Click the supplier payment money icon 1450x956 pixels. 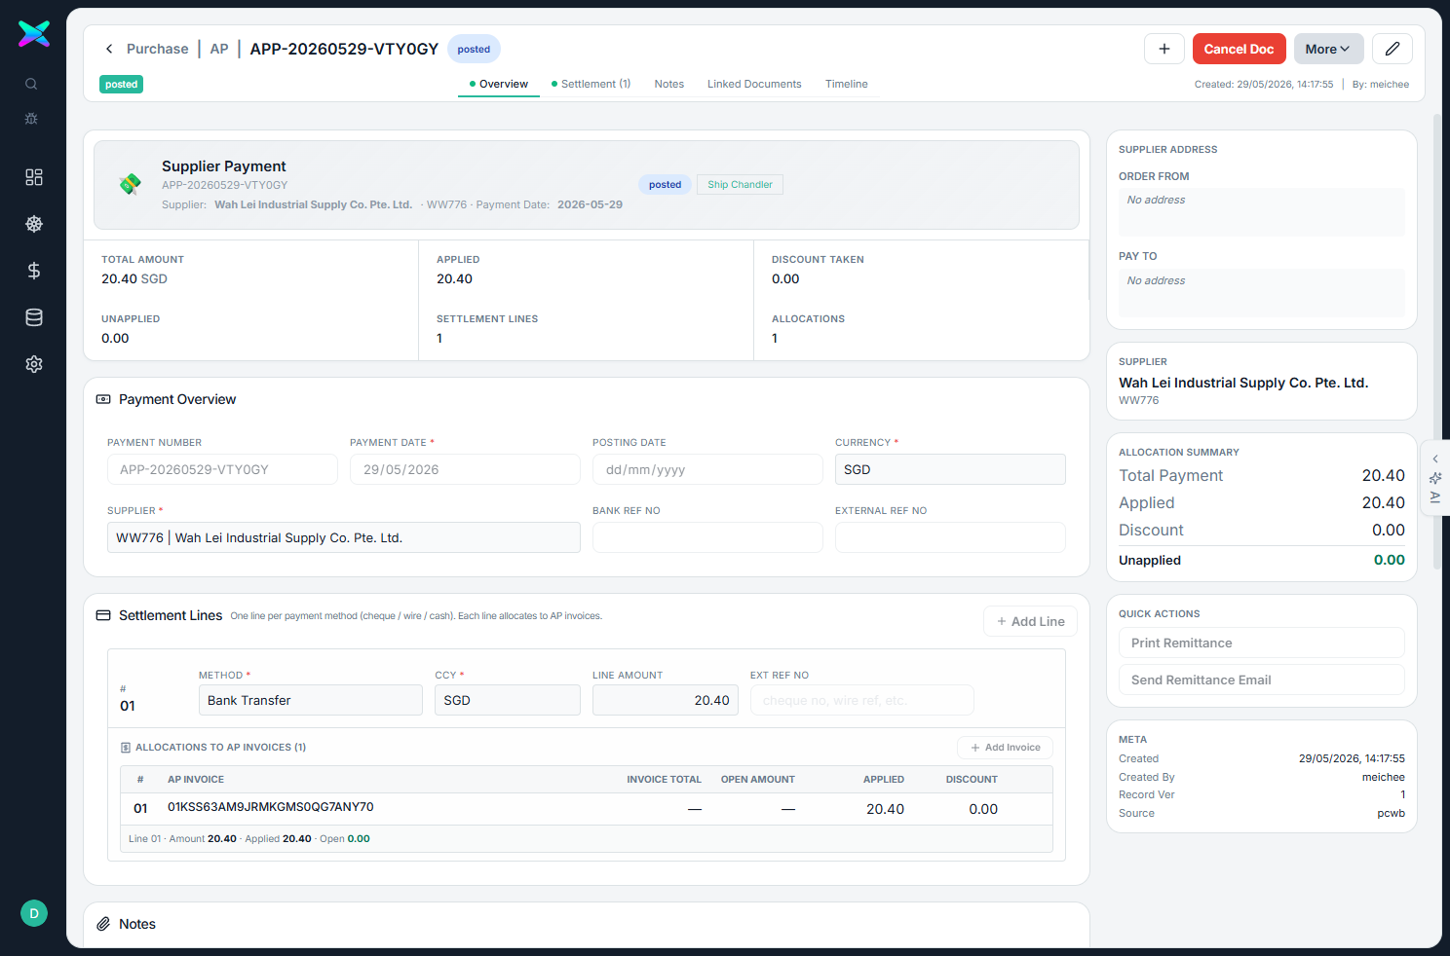(130, 184)
